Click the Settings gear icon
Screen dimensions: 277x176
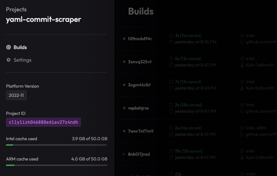pos(9,60)
